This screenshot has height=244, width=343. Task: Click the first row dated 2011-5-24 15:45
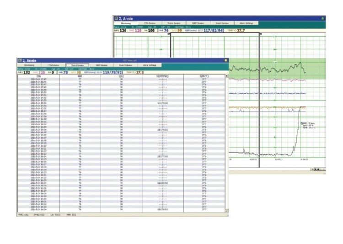(39, 79)
